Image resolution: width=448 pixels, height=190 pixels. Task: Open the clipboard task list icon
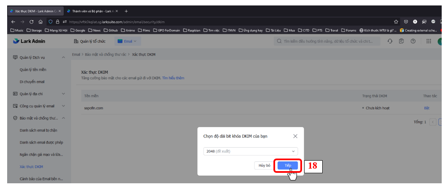(x=401, y=41)
